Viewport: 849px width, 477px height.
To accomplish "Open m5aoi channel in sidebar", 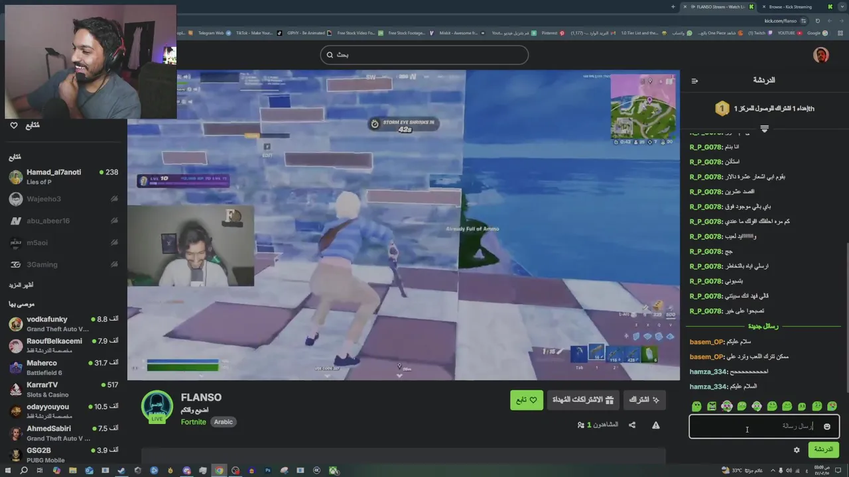I will coord(63,242).
